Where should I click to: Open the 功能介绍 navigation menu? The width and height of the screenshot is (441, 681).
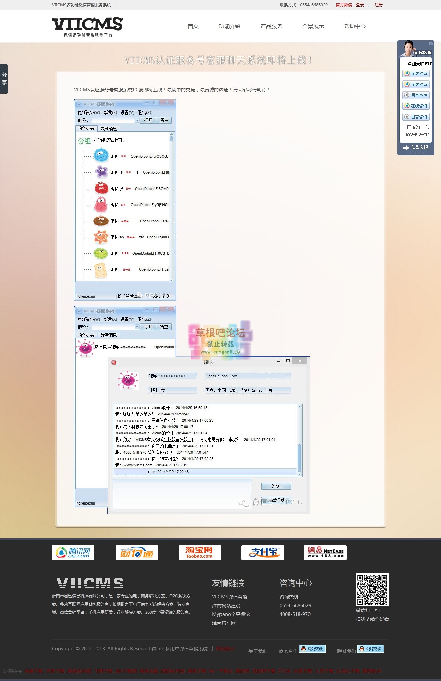click(x=229, y=26)
